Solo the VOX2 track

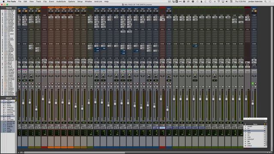(128, 87)
